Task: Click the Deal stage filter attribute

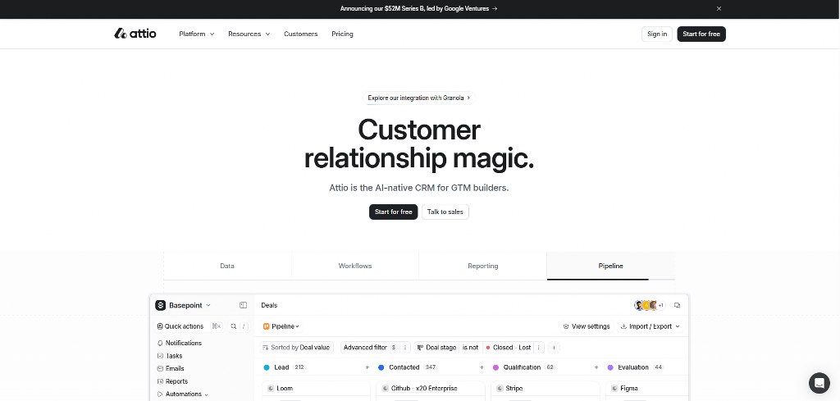Action: 436,348
